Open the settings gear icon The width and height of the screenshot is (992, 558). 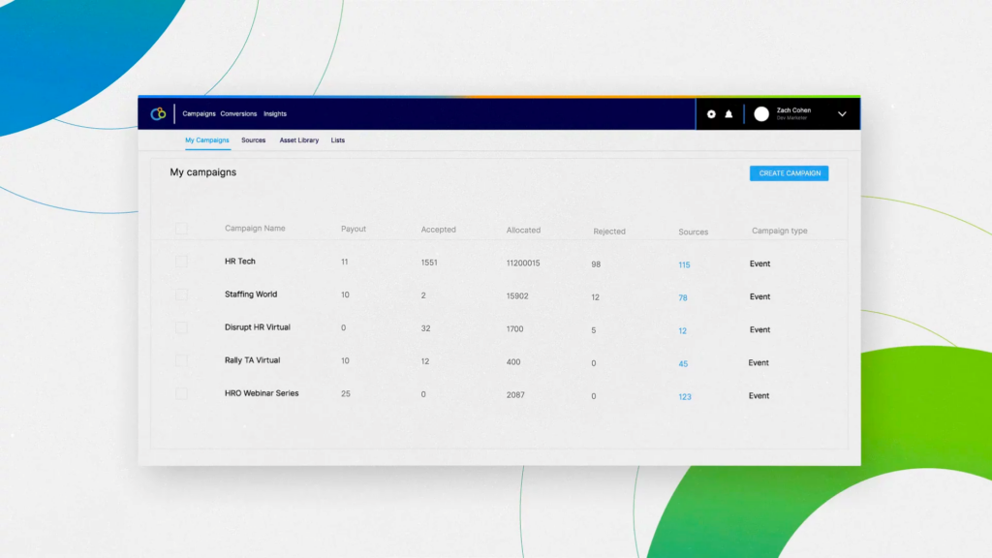click(712, 113)
